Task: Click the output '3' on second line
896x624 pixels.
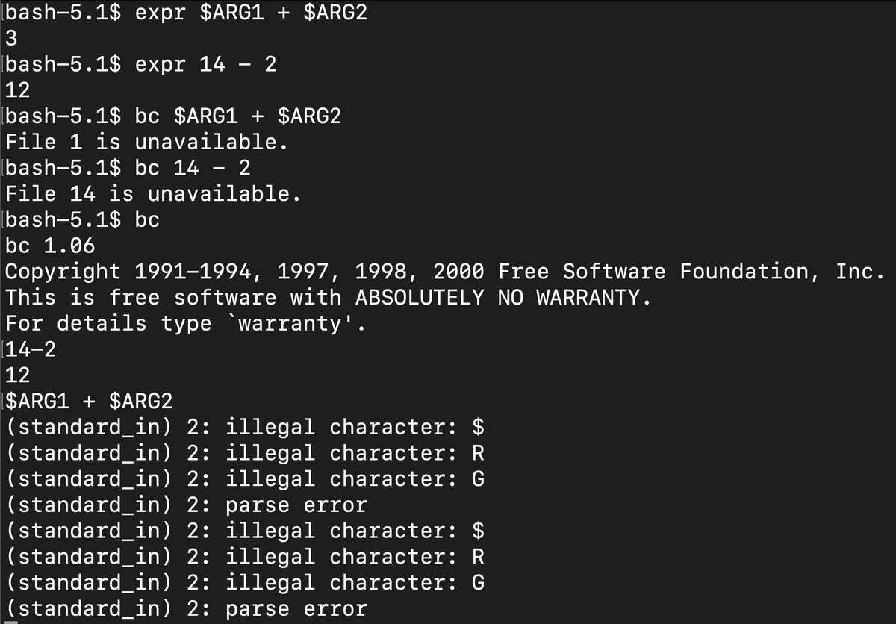Action: point(11,38)
